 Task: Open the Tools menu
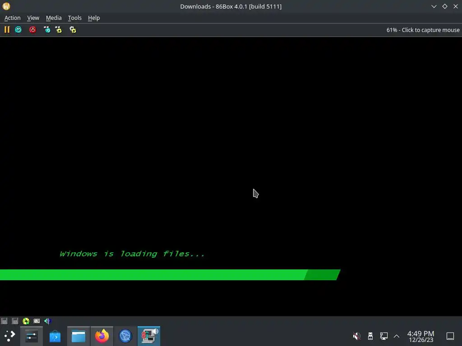[x=74, y=18]
